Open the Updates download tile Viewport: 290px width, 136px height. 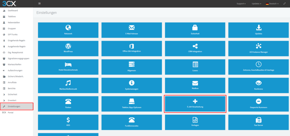tap(258, 30)
